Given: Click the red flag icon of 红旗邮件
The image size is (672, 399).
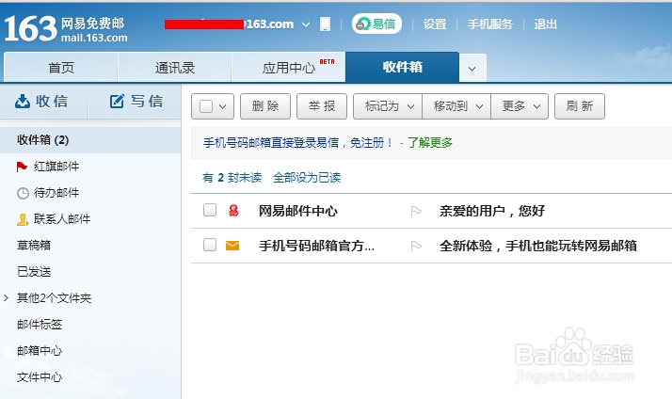Looking at the screenshot, I should point(22,167).
